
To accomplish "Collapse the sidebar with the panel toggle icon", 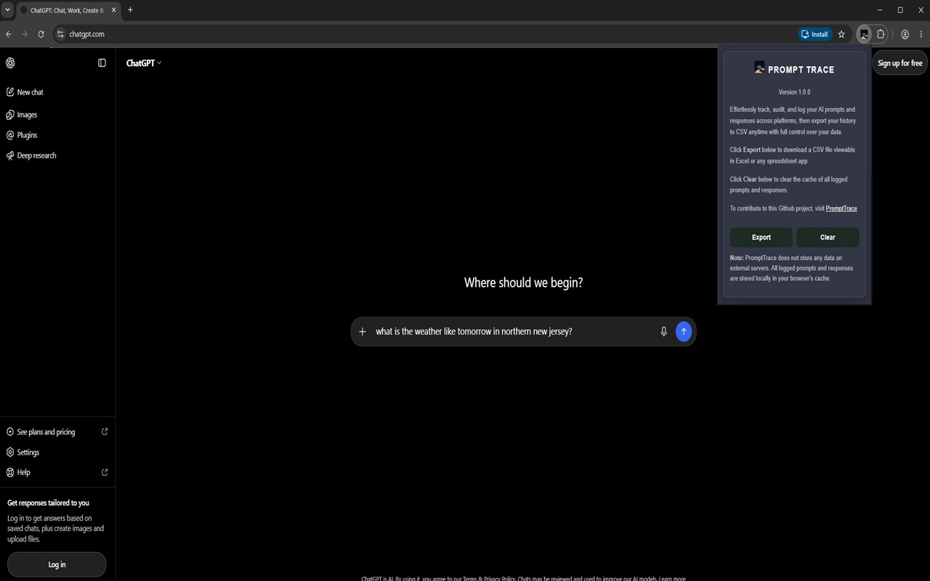I will pyautogui.click(x=102, y=63).
